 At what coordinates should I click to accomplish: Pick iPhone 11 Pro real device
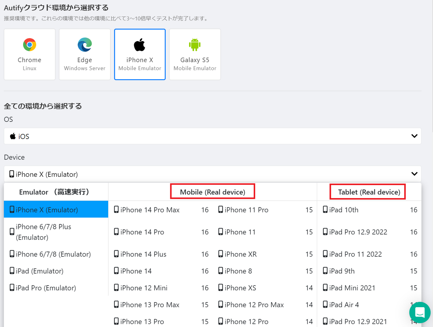(x=265, y=210)
